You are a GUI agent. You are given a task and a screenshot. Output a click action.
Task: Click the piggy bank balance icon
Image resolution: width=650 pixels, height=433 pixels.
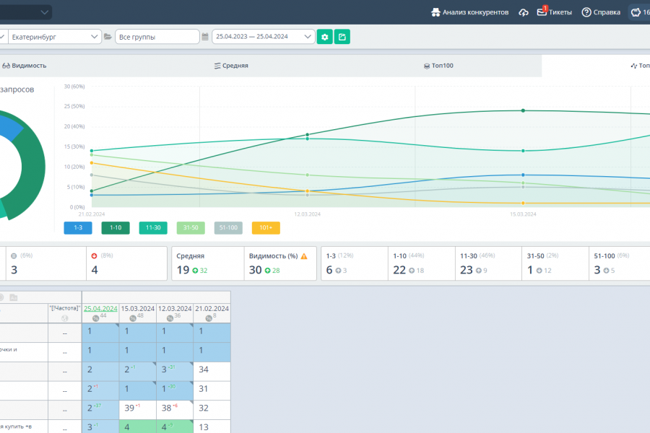[x=636, y=12]
